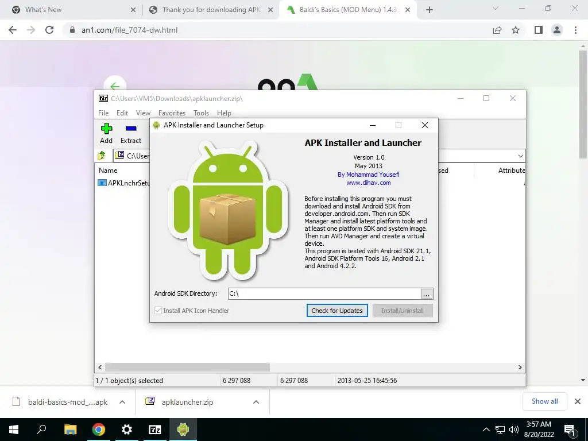Screen dimensions: 588x441
Task: Expand the 7-Zip address path dropdown
Action: 520,156
